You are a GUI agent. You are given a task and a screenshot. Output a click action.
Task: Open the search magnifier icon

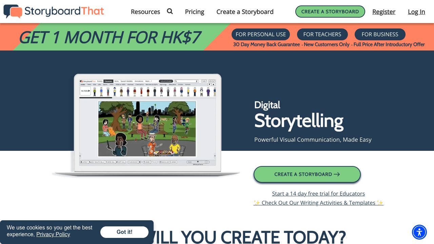click(x=170, y=11)
